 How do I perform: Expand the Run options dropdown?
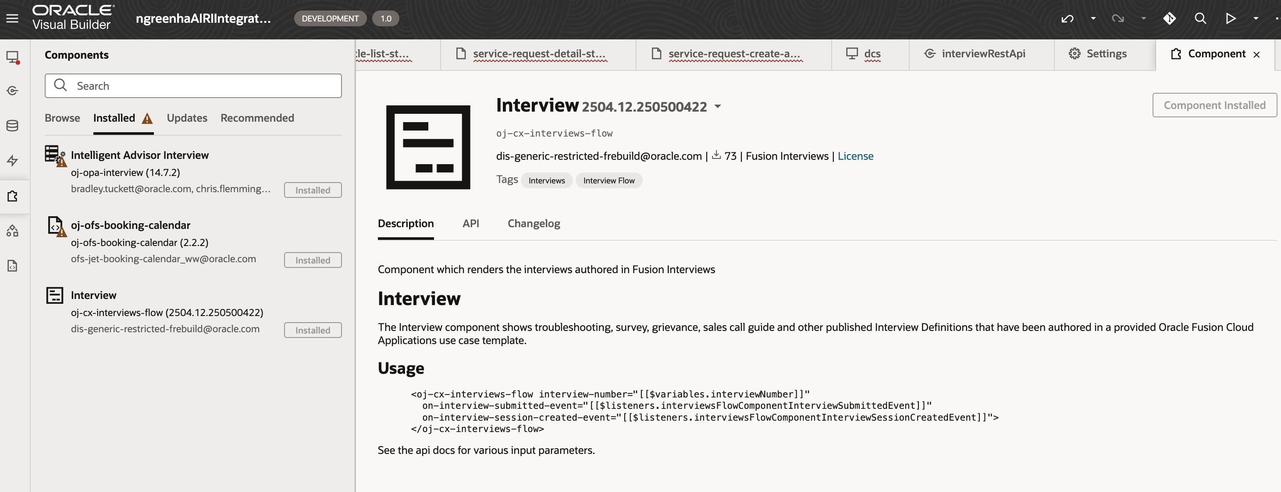pyautogui.click(x=1256, y=18)
